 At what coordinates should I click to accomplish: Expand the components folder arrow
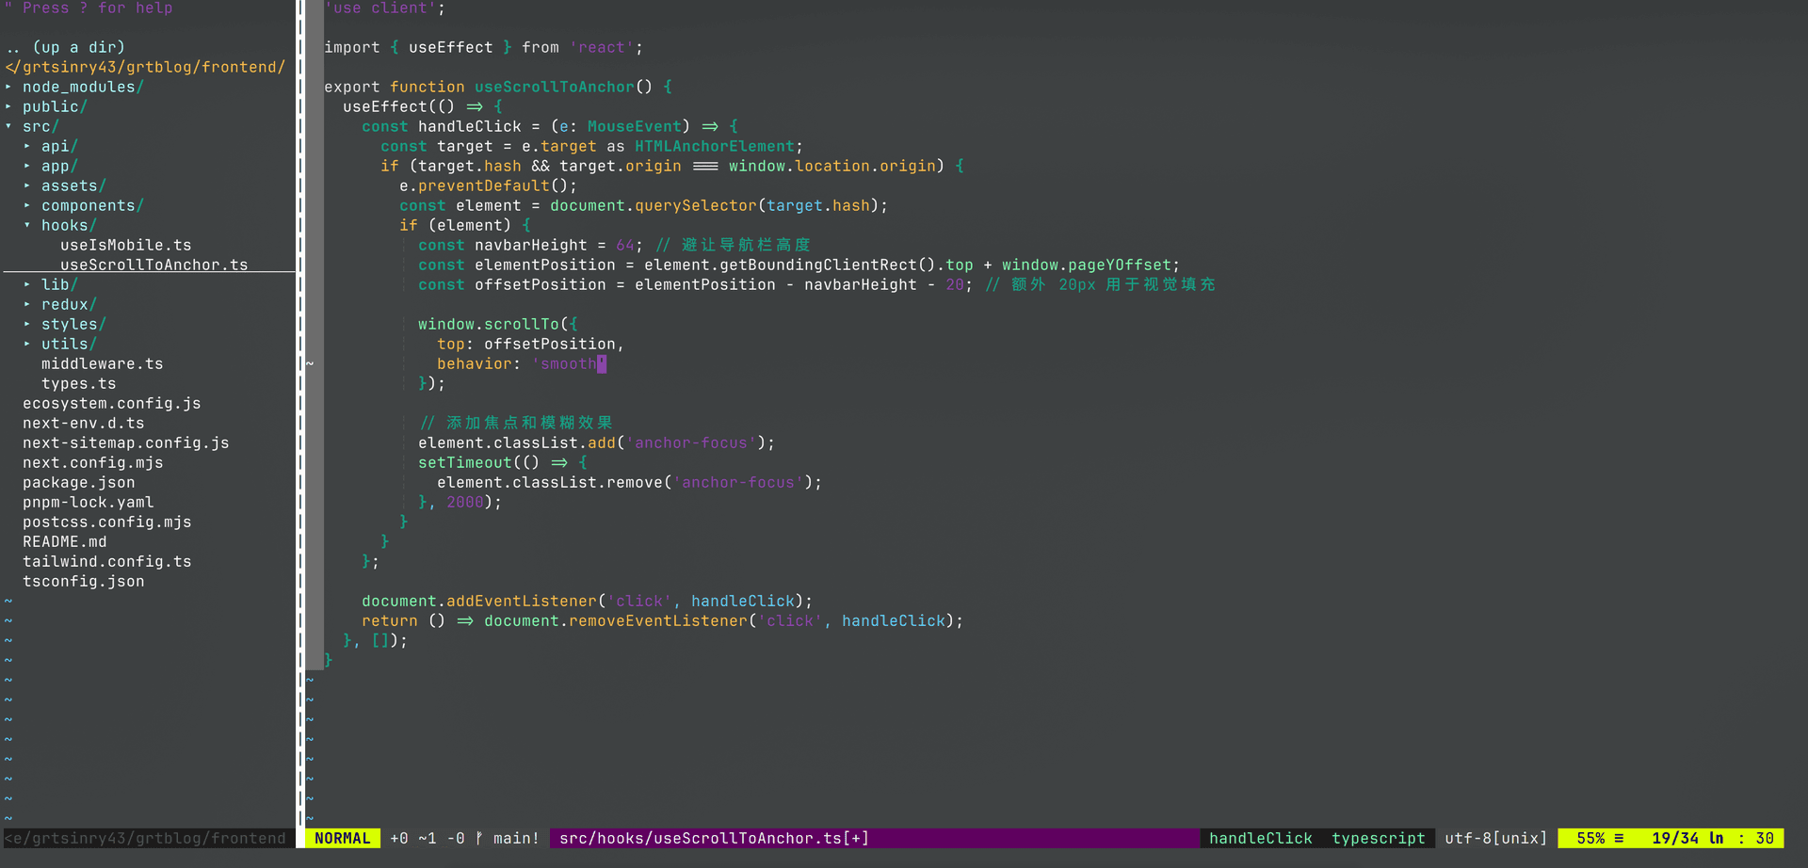(27, 205)
